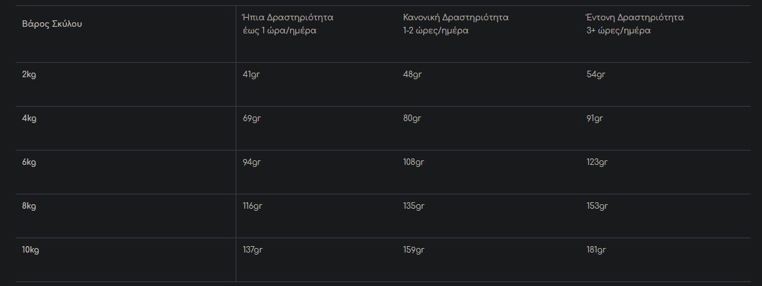Select the 116gr cell
This screenshot has width=762, height=286.
(253, 206)
